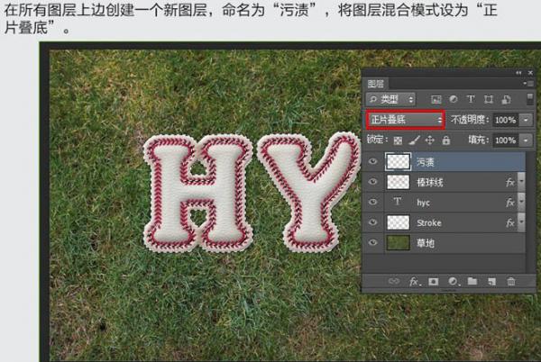Open the 类型 layer filter dropdown

(x=392, y=98)
